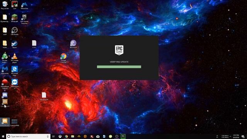This screenshot has height=139, width=247.
Task: Click the Type here to search box
Action: point(28,136)
